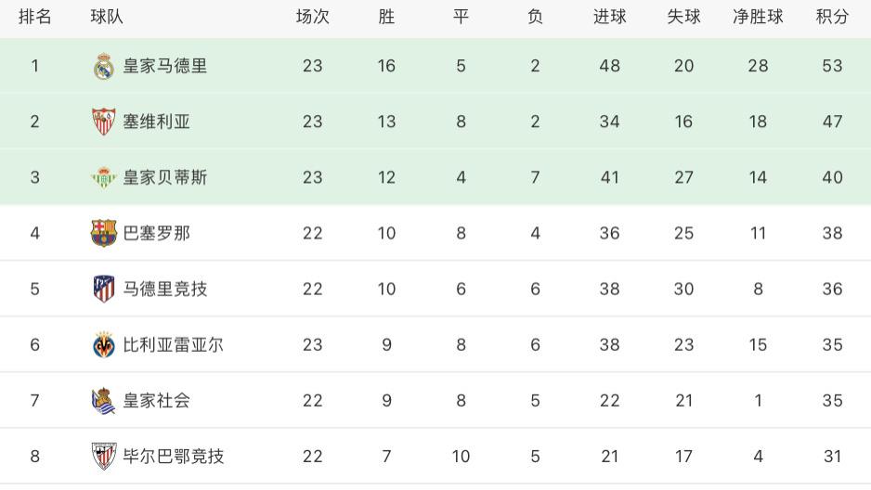
Task: Click the 排名 column header
Action: 35,17
